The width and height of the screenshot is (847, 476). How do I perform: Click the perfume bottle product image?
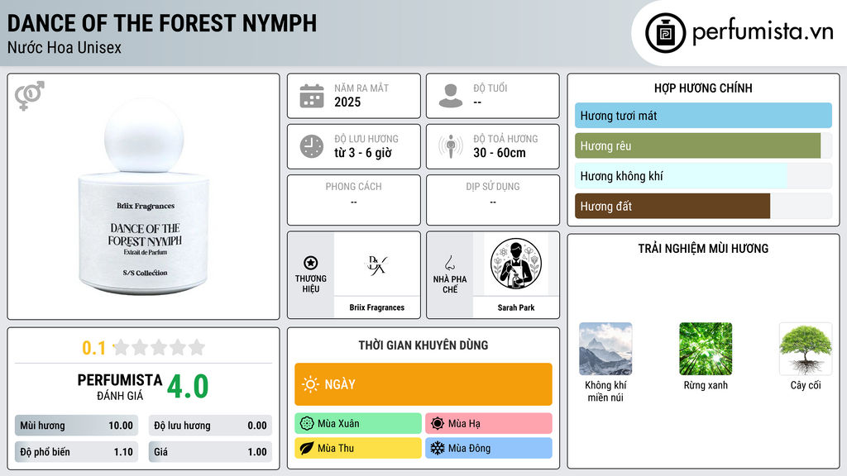click(x=144, y=196)
